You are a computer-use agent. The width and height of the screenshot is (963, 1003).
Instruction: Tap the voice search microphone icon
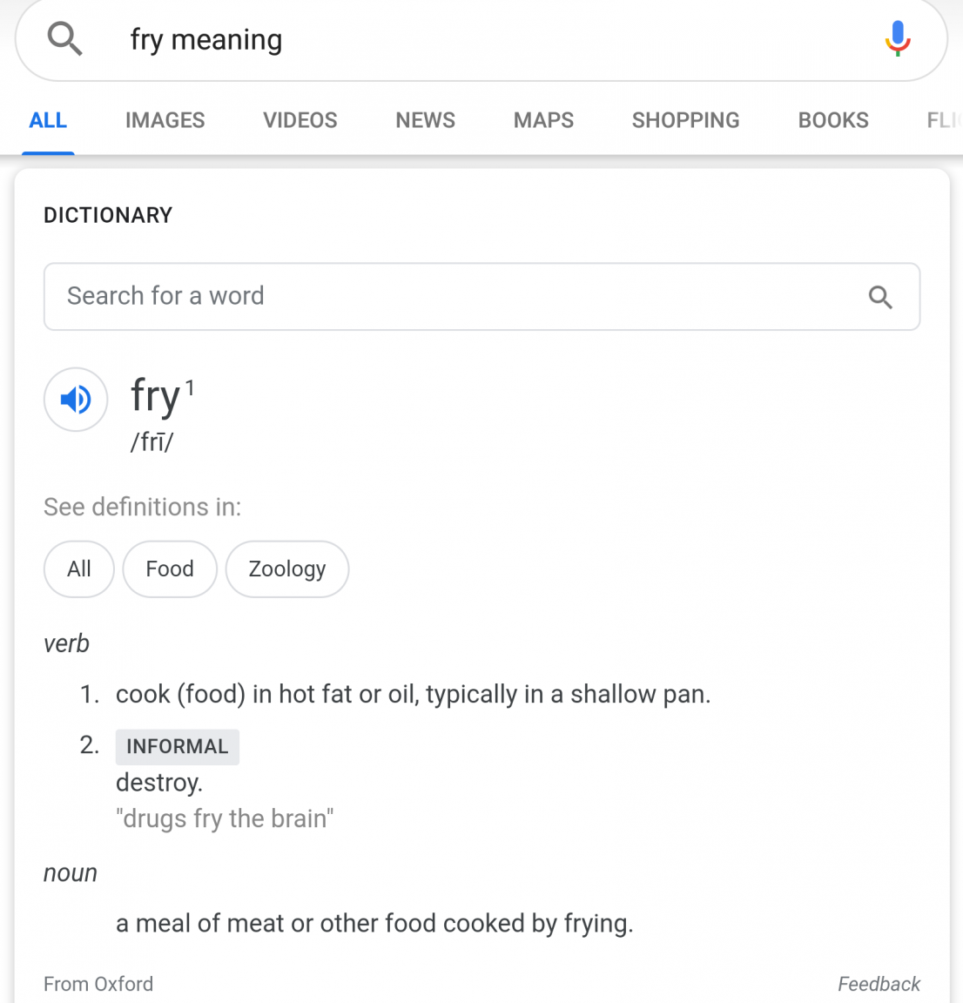(898, 39)
